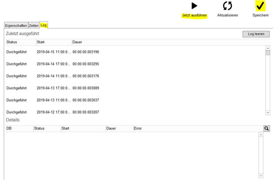
Task: Click the Jetzt ausführen play icon
Action: coord(194,6)
